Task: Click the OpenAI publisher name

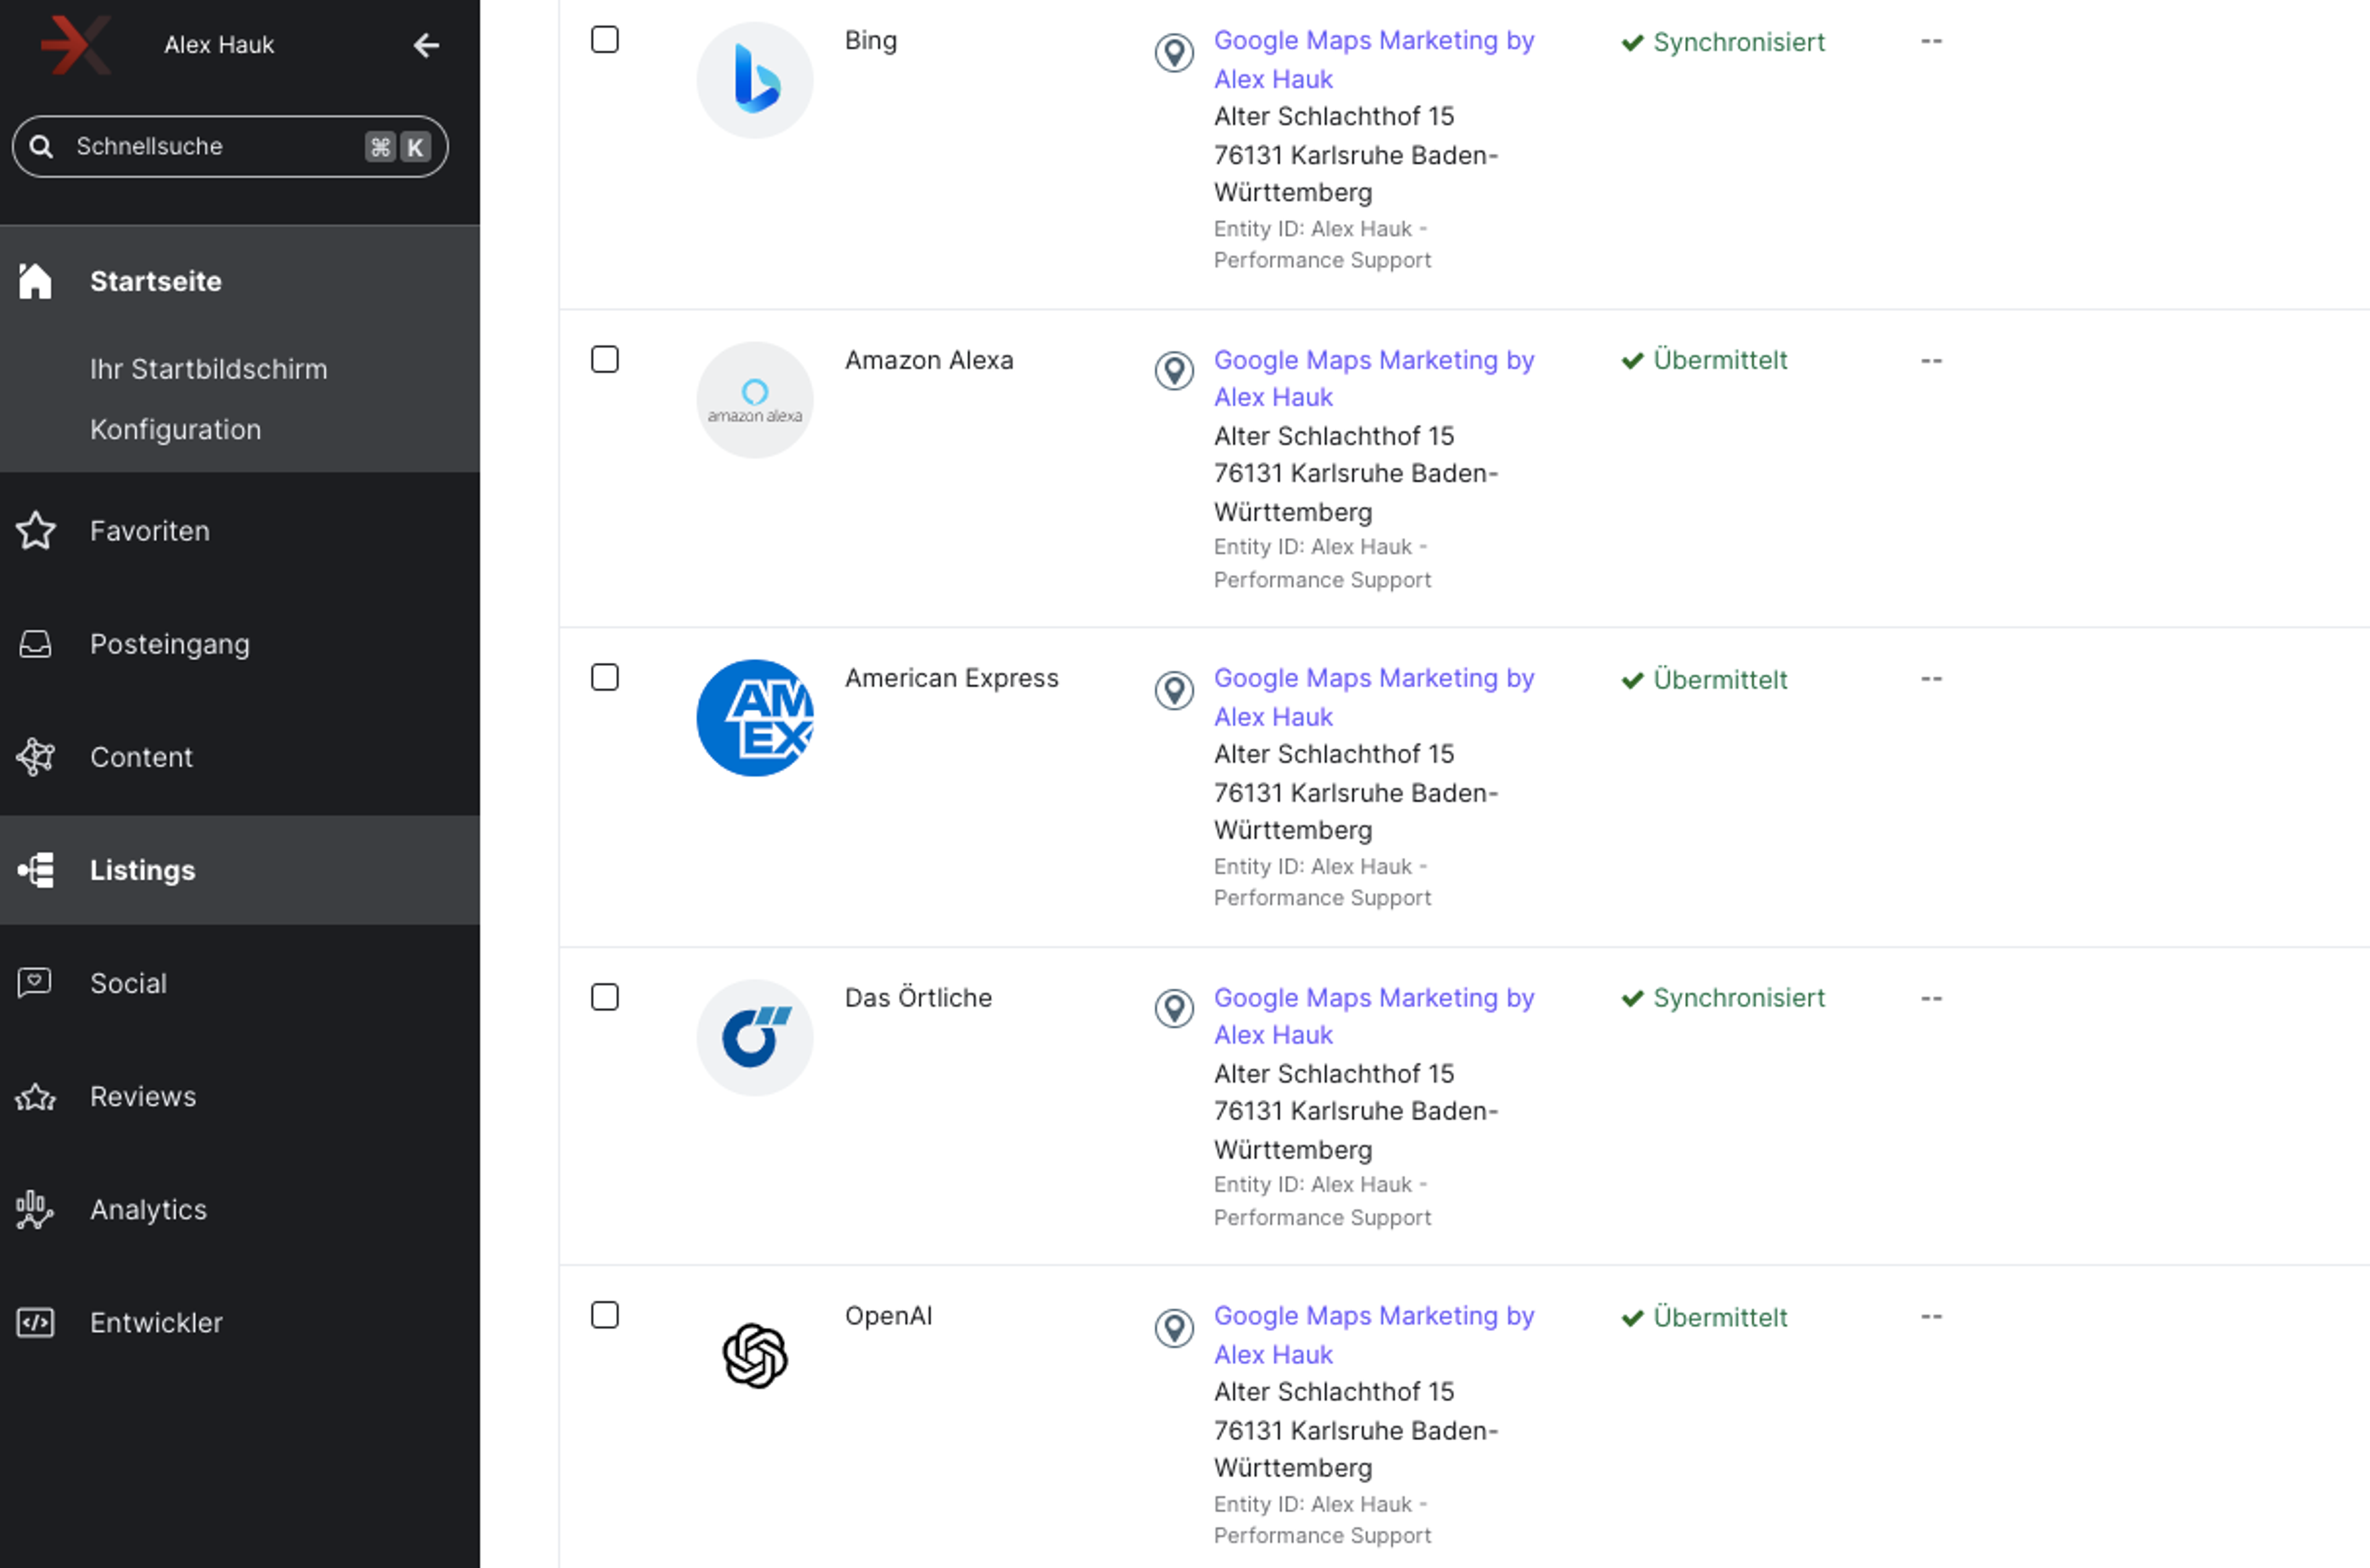Action: 888,1315
